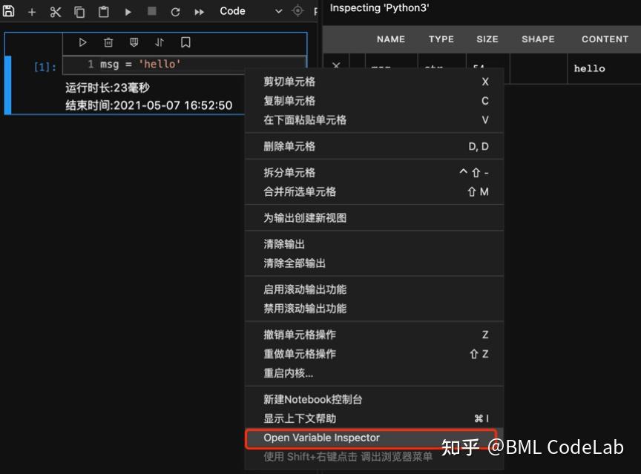
Task: Delete the msg variable with the X icon
Action: [336, 65]
